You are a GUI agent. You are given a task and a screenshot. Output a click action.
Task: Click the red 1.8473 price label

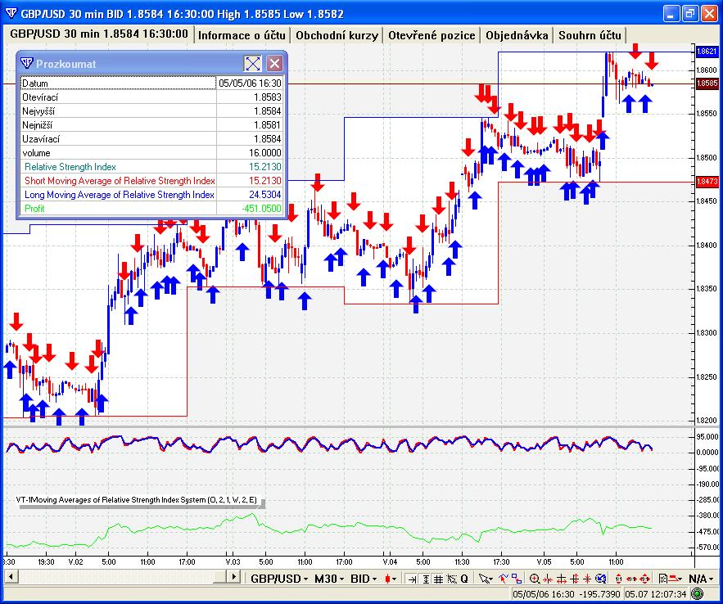[x=707, y=182]
